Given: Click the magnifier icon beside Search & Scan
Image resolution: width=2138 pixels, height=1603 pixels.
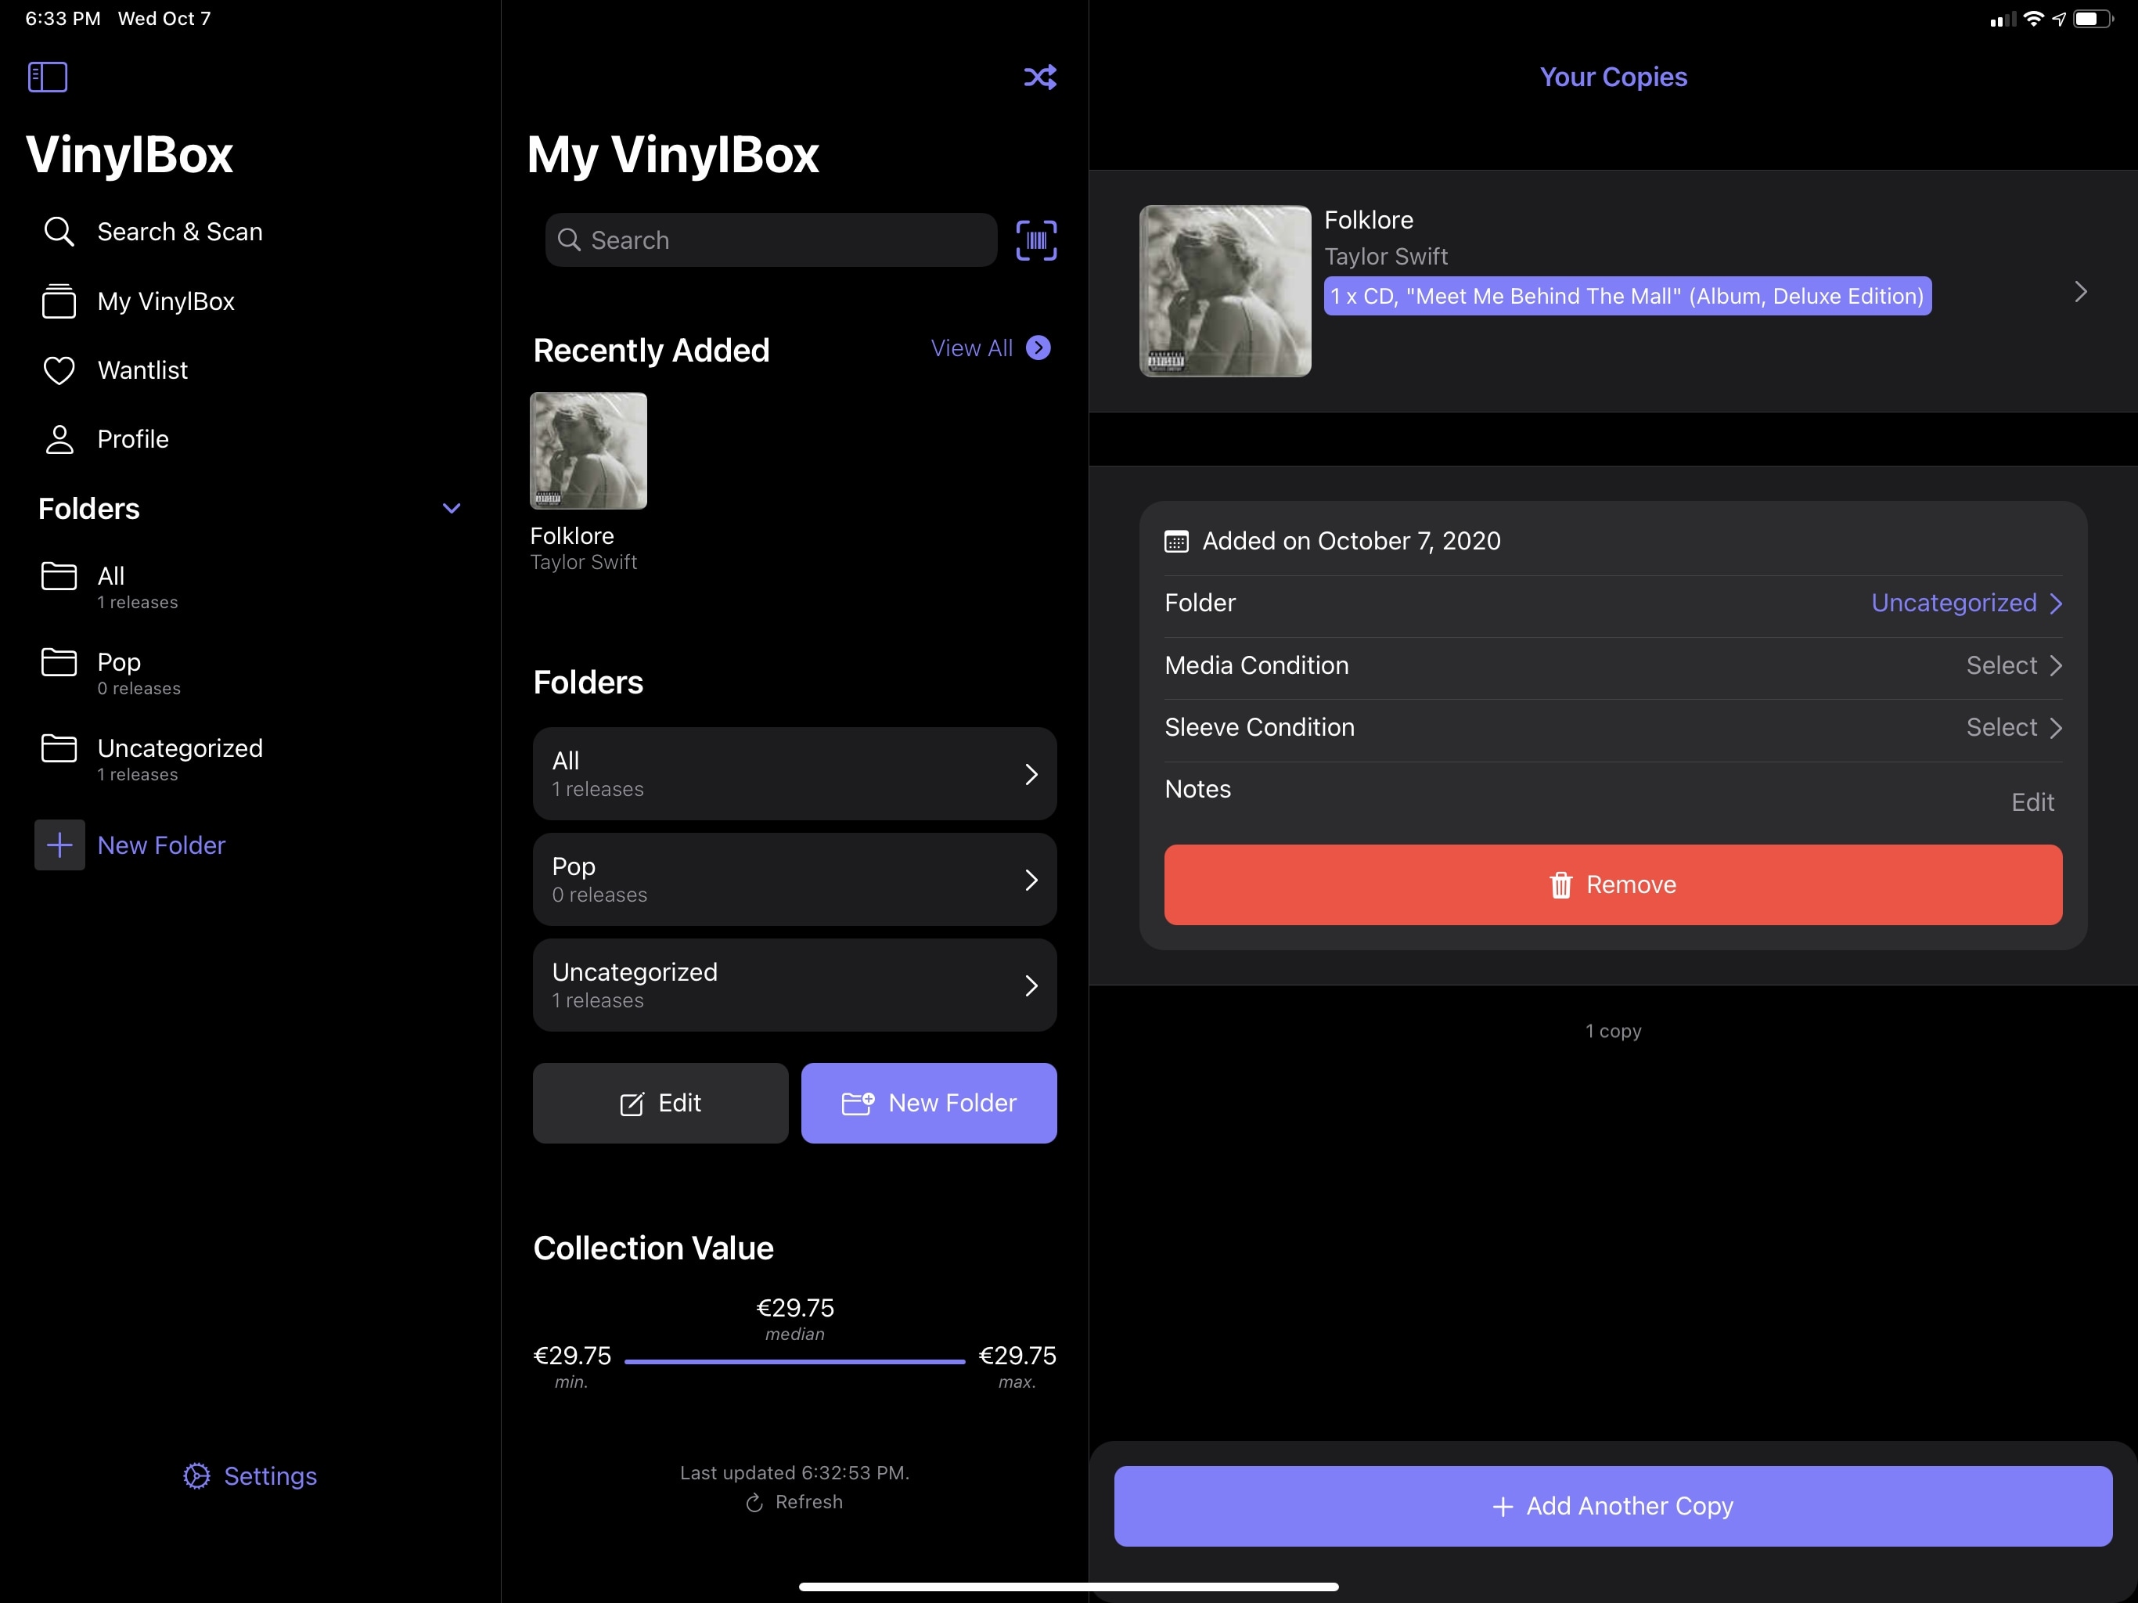Looking at the screenshot, I should pyautogui.click(x=59, y=232).
